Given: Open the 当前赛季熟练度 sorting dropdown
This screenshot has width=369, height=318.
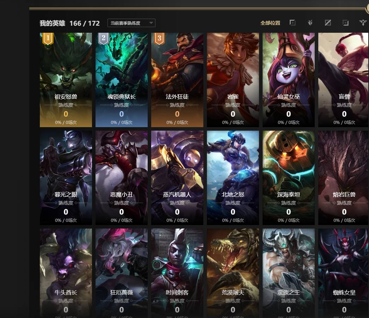Looking at the screenshot, I should (x=131, y=23).
